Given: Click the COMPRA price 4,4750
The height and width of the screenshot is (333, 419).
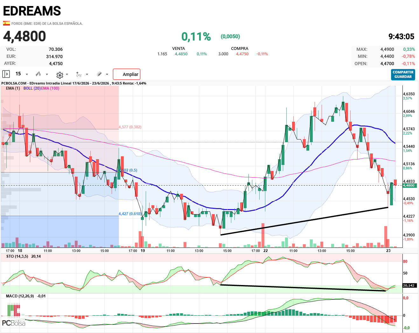Looking at the screenshot, I should tap(242, 54).
